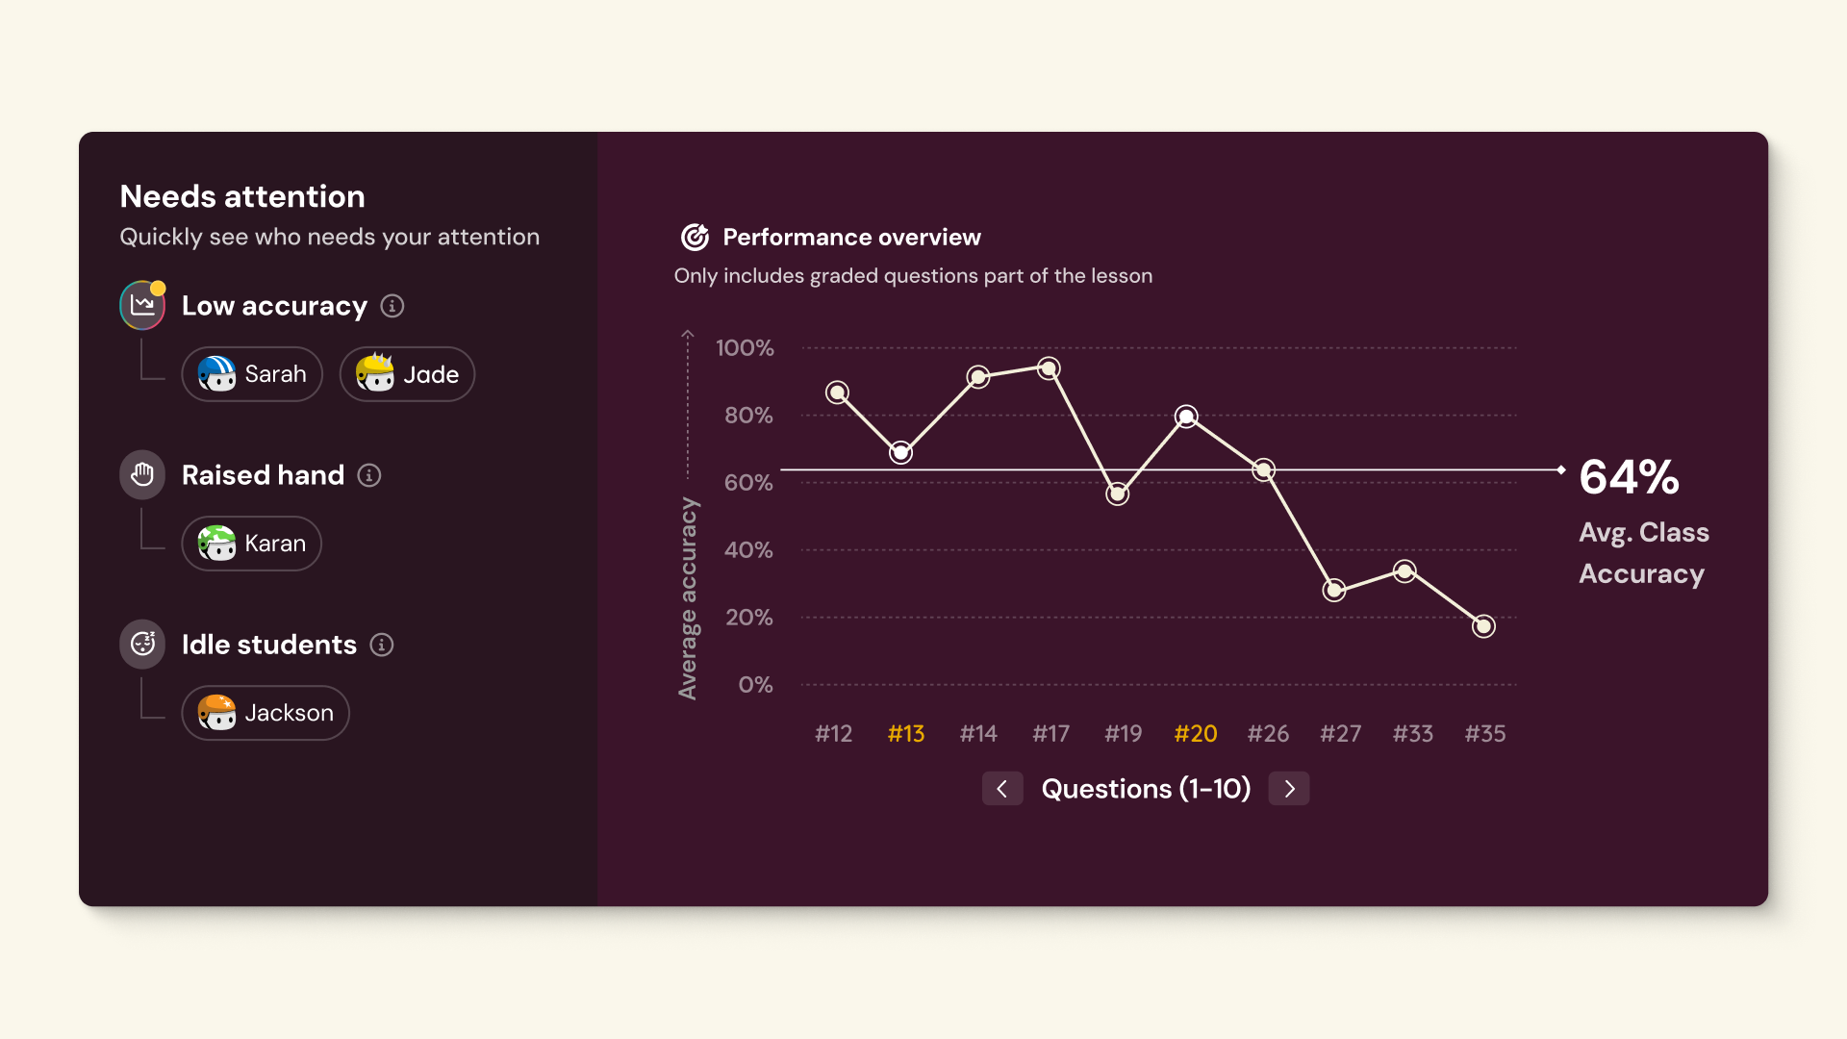Click the data point for question #35
This screenshot has height=1039, width=1847.
[x=1484, y=627]
